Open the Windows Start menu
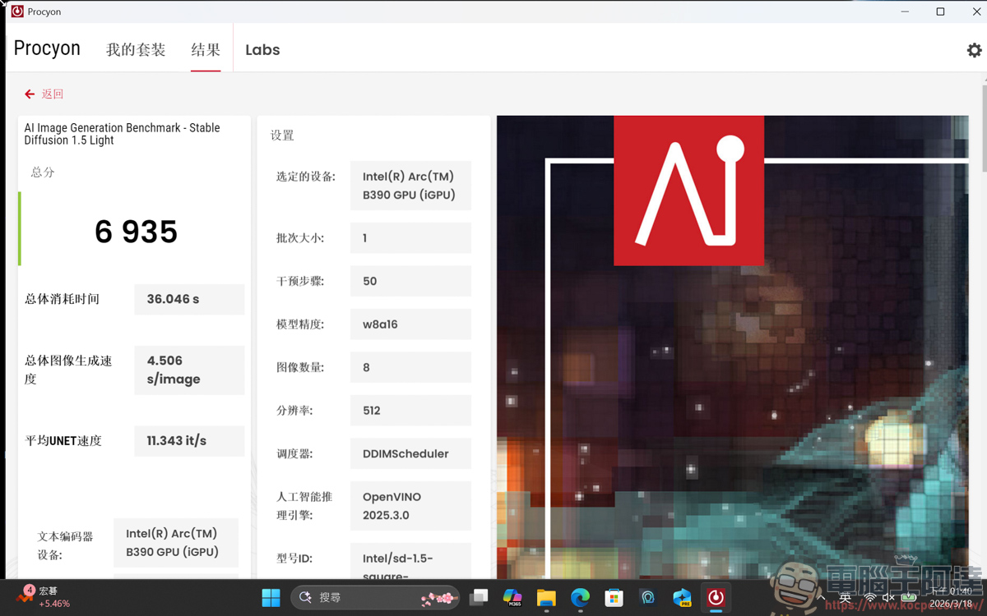Viewport: 987px width, 616px height. (271, 597)
